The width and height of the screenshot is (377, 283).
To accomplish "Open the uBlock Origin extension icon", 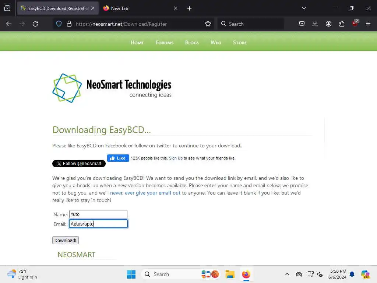I will point(355,23).
